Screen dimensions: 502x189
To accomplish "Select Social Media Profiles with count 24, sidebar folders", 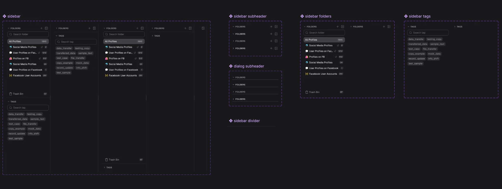I will coord(324,62).
